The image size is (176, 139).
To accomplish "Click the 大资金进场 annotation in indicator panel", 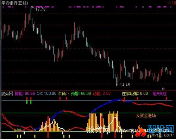I will [x=146, y=116].
